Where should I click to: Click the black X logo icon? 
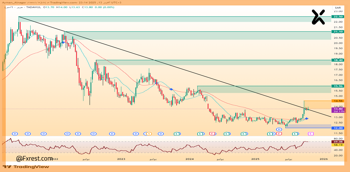[318, 17]
